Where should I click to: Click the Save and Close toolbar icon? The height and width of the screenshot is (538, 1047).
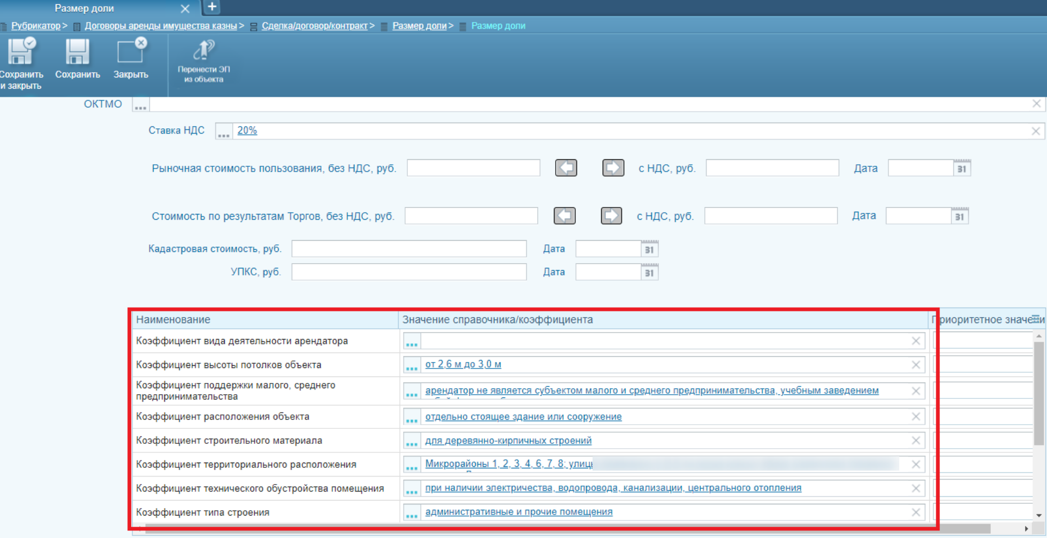coord(21,52)
